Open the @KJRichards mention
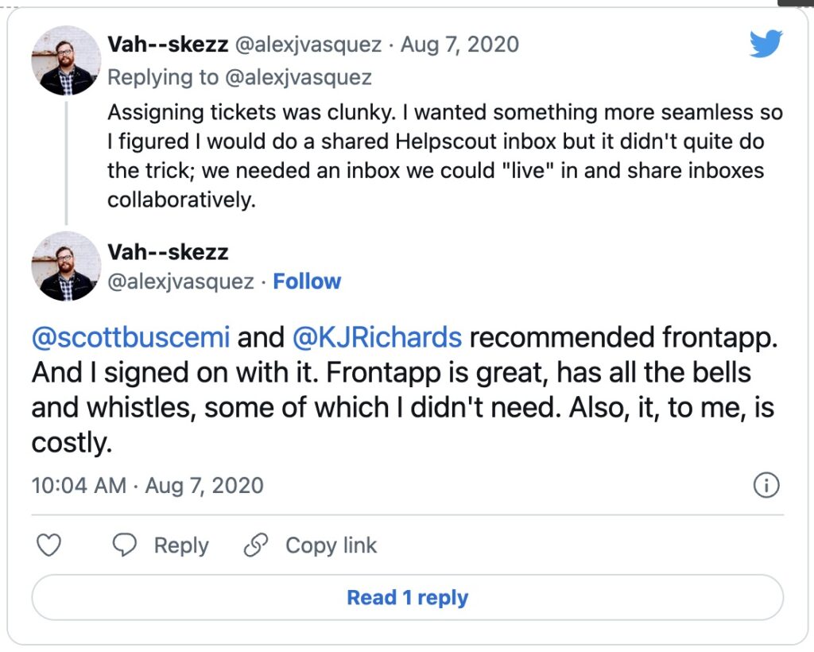 tap(377, 337)
